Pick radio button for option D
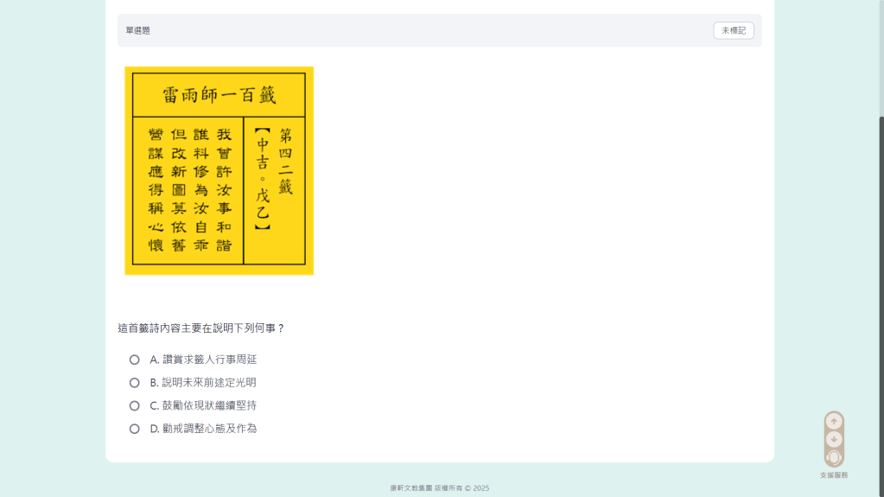Image resolution: width=884 pixels, height=497 pixels. point(134,429)
